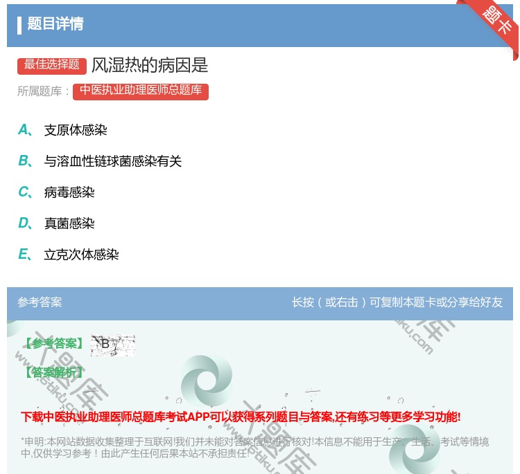Click the 长按（或右击）可复制本题卡 hint text
This screenshot has width=520, height=474.
click(397, 302)
